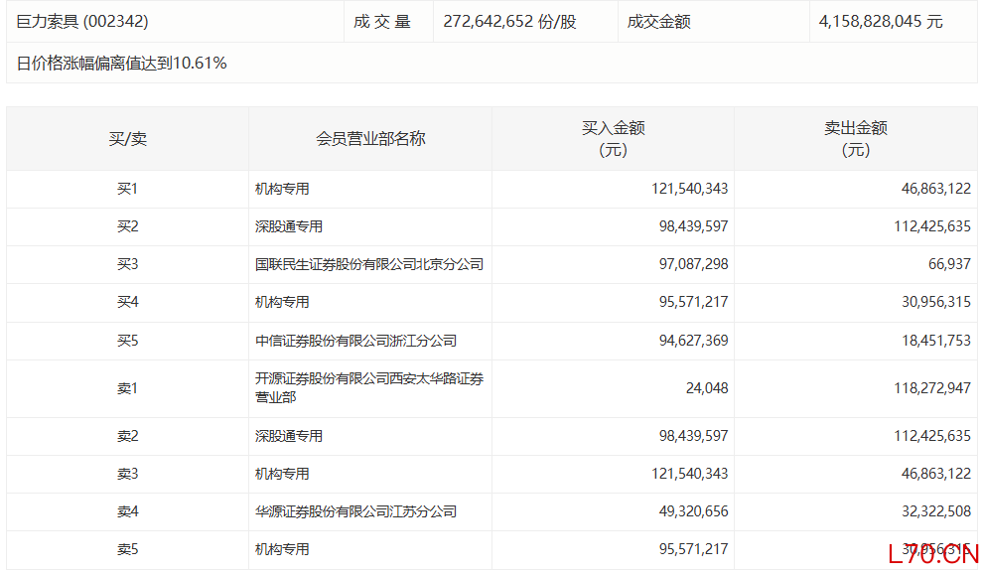
Task: Click the 买入金额 (元) column header
Action: pos(613,139)
